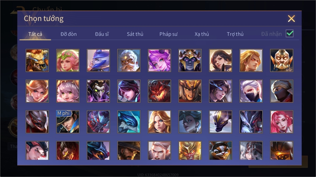Pick the pink-haired flower crown hero
Screen dimensions: 316x177
(68, 61)
